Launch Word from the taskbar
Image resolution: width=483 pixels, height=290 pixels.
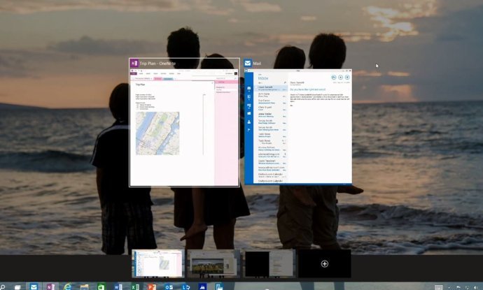[118, 287]
